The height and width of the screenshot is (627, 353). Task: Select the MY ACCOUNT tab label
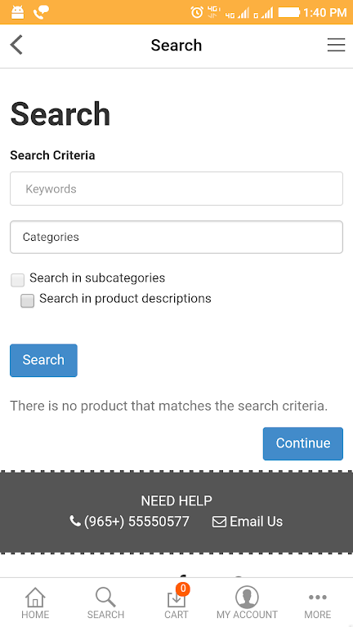click(247, 615)
